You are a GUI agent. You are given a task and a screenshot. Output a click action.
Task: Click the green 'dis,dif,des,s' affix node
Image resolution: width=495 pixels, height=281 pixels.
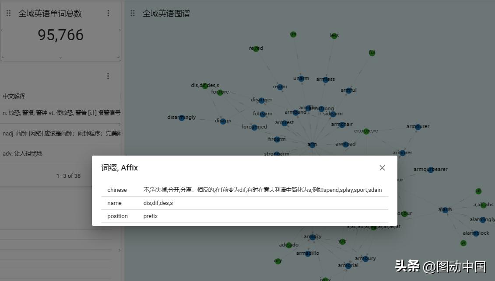coord(205,85)
